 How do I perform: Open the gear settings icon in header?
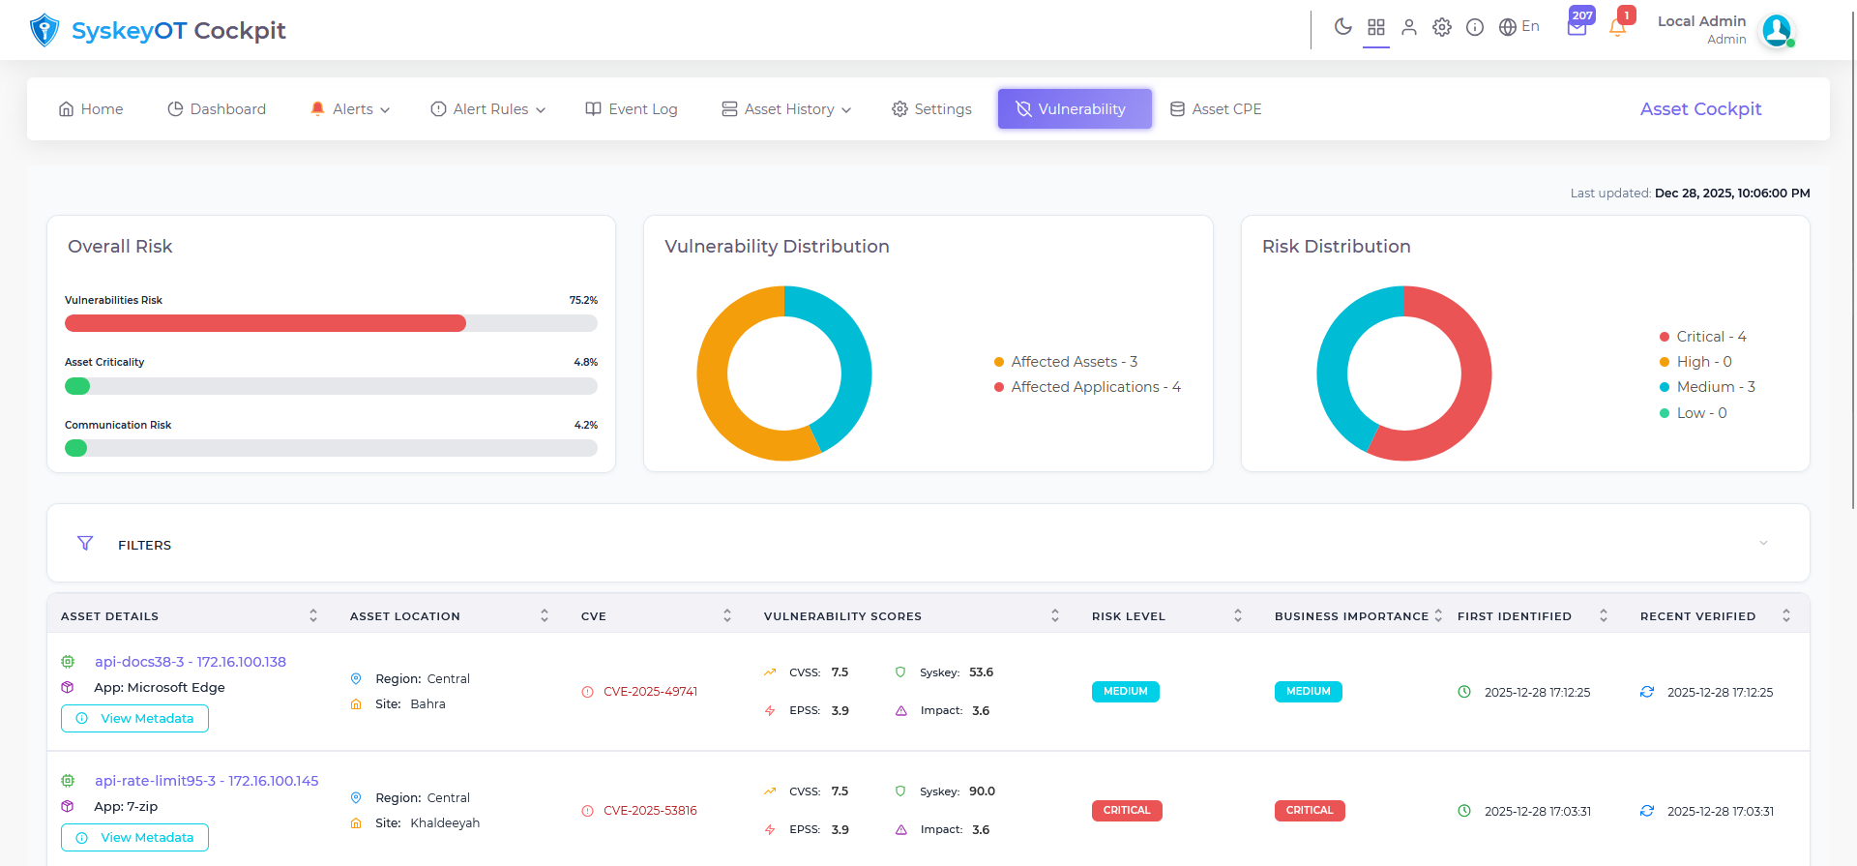(x=1441, y=27)
